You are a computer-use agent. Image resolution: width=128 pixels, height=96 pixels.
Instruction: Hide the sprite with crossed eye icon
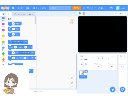(86, 64)
